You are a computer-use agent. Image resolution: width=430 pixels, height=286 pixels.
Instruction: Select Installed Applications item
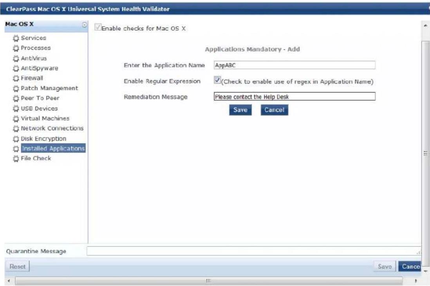(x=53, y=148)
